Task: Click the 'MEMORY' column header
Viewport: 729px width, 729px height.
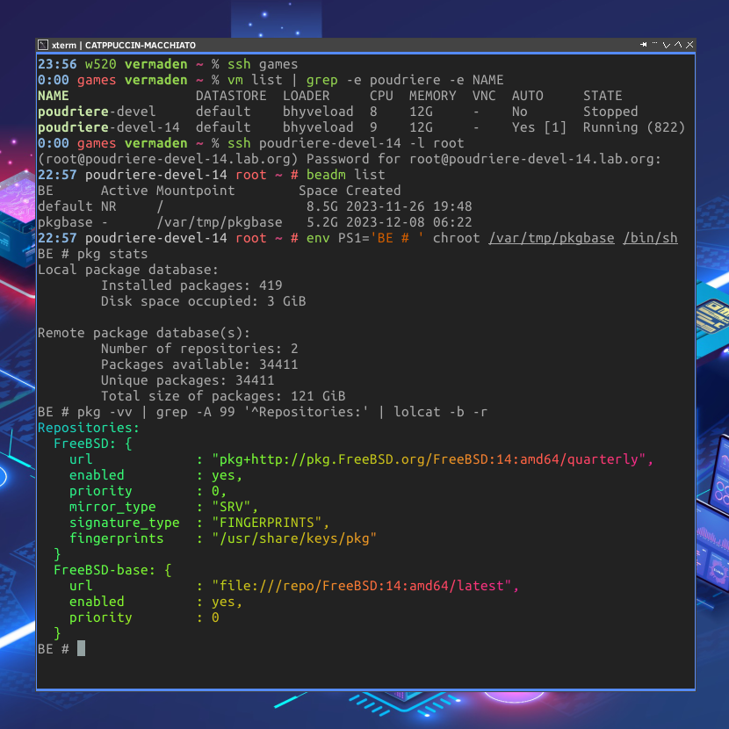Action: tap(433, 96)
